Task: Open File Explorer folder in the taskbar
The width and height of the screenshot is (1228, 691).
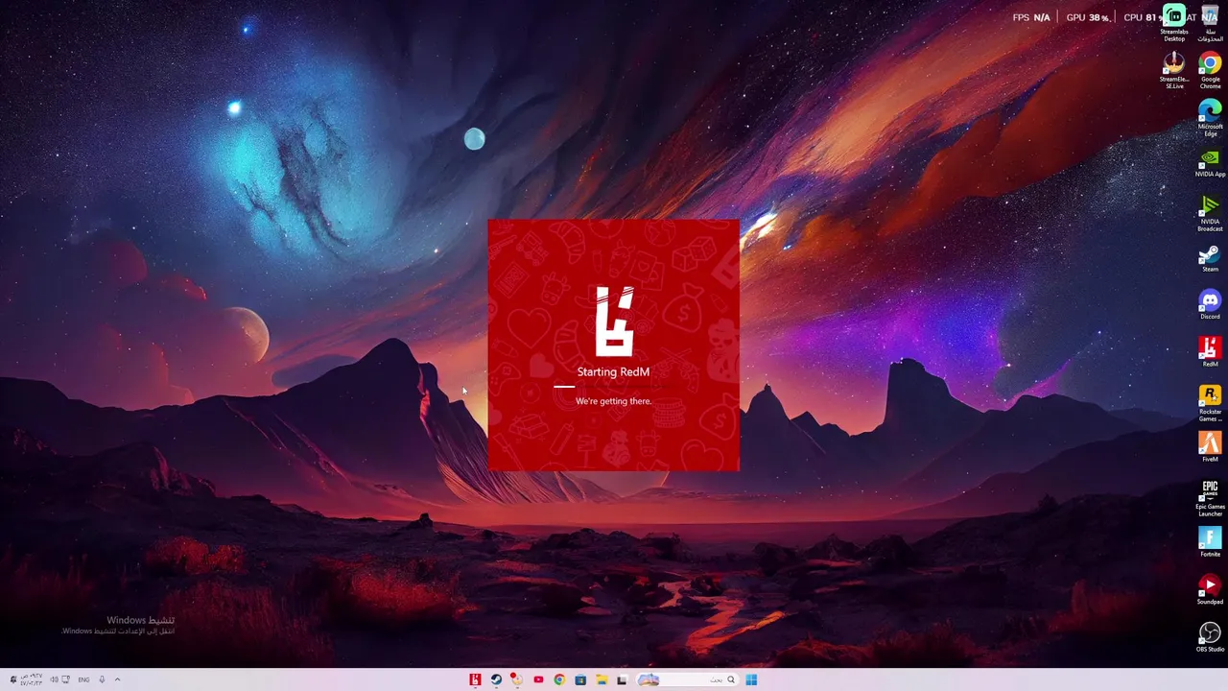Action: point(602,679)
